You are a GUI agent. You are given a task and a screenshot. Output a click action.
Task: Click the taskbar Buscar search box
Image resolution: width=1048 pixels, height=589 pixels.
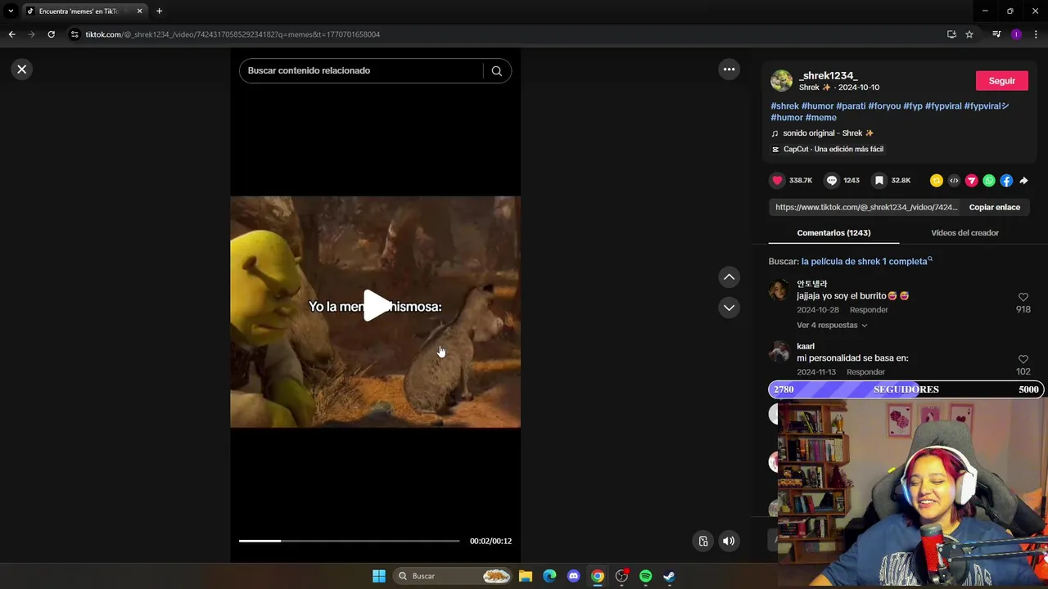click(453, 576)
